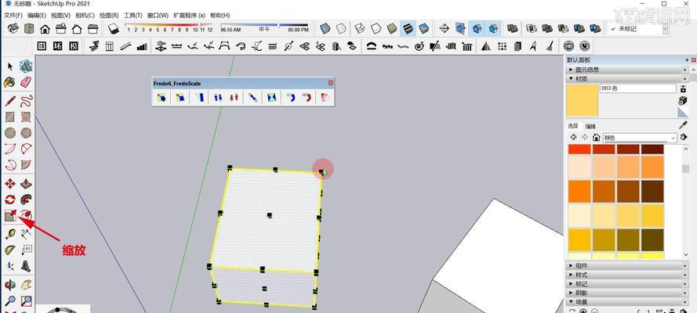Viewport: 697px width, 313px height.
Task: Switch to Front house view
Action: (45, 29)
